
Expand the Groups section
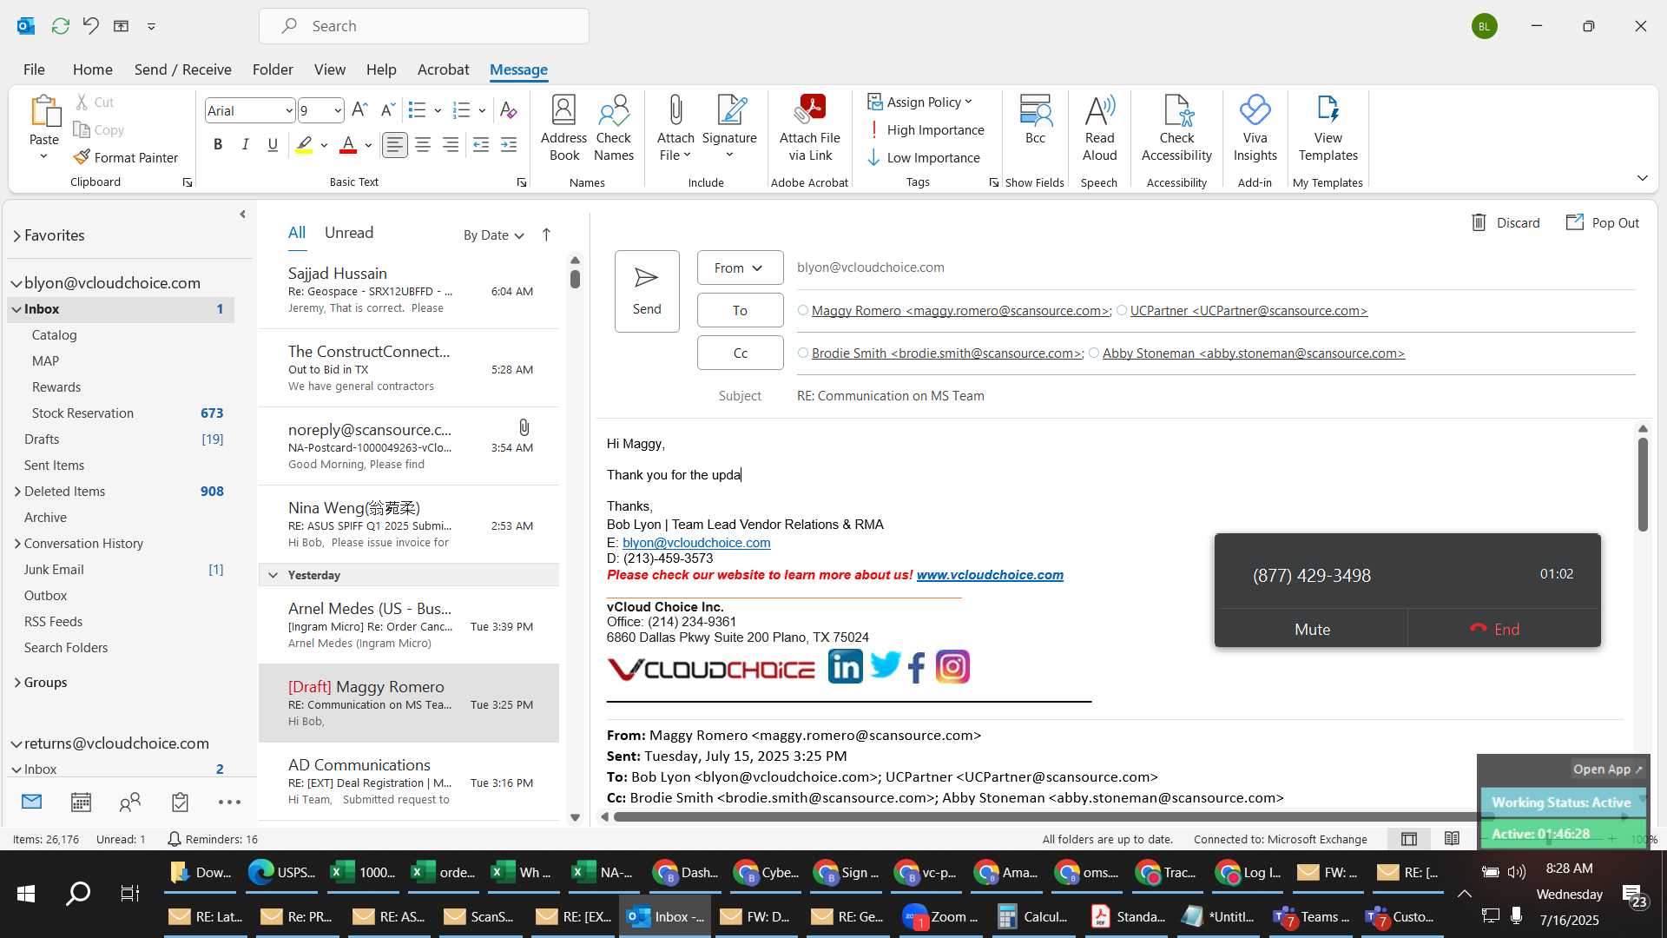coord(17,683)
